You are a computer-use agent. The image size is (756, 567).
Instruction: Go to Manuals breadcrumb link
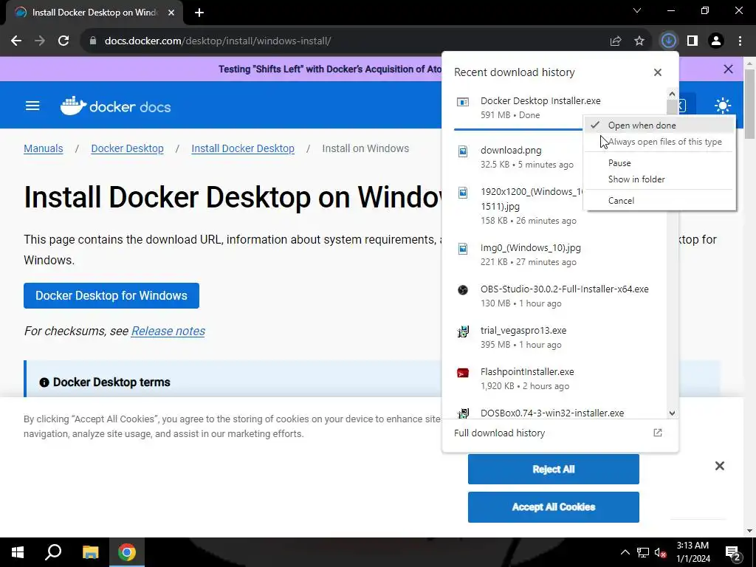point(44,148)
